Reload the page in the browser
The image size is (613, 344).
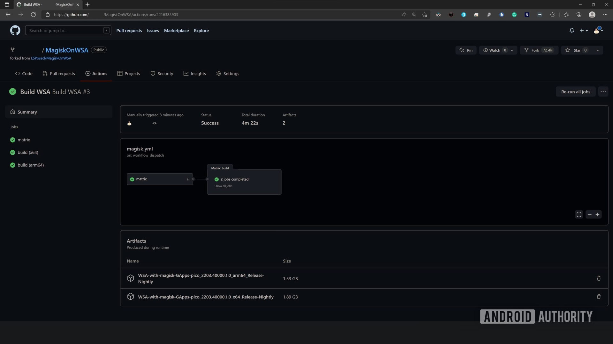pos(33,15)
